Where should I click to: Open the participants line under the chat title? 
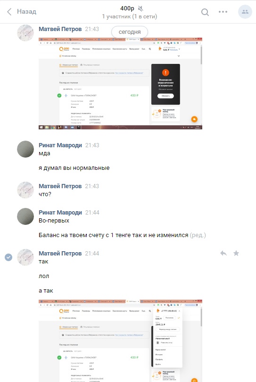(x=129, y=16)
